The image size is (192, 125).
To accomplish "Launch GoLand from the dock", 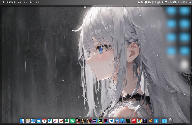I will [95, 121].
